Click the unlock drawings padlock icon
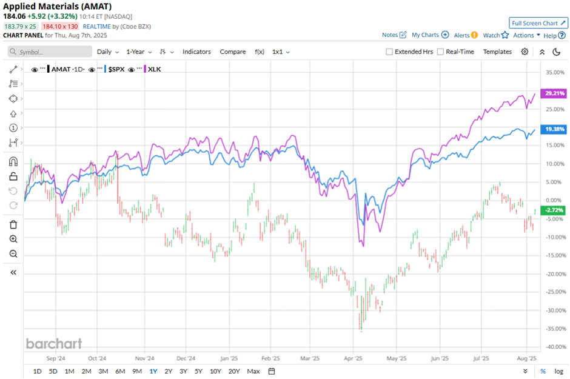570x379 pixels. click(x=13, y=176)
